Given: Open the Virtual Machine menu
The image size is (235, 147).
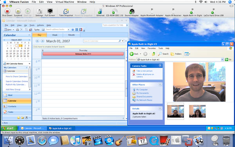Looking at the screenshot, I should [x=65, y=2].
